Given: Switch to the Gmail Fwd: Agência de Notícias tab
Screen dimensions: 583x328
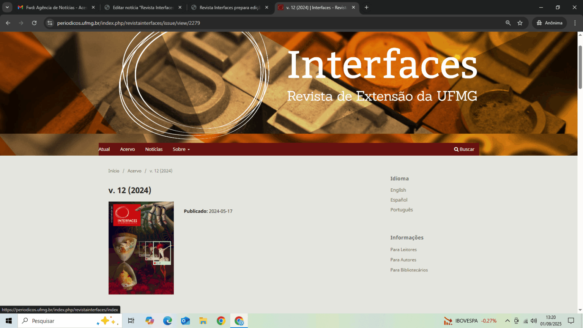Looking at the screenshot, I should (56, 7).
